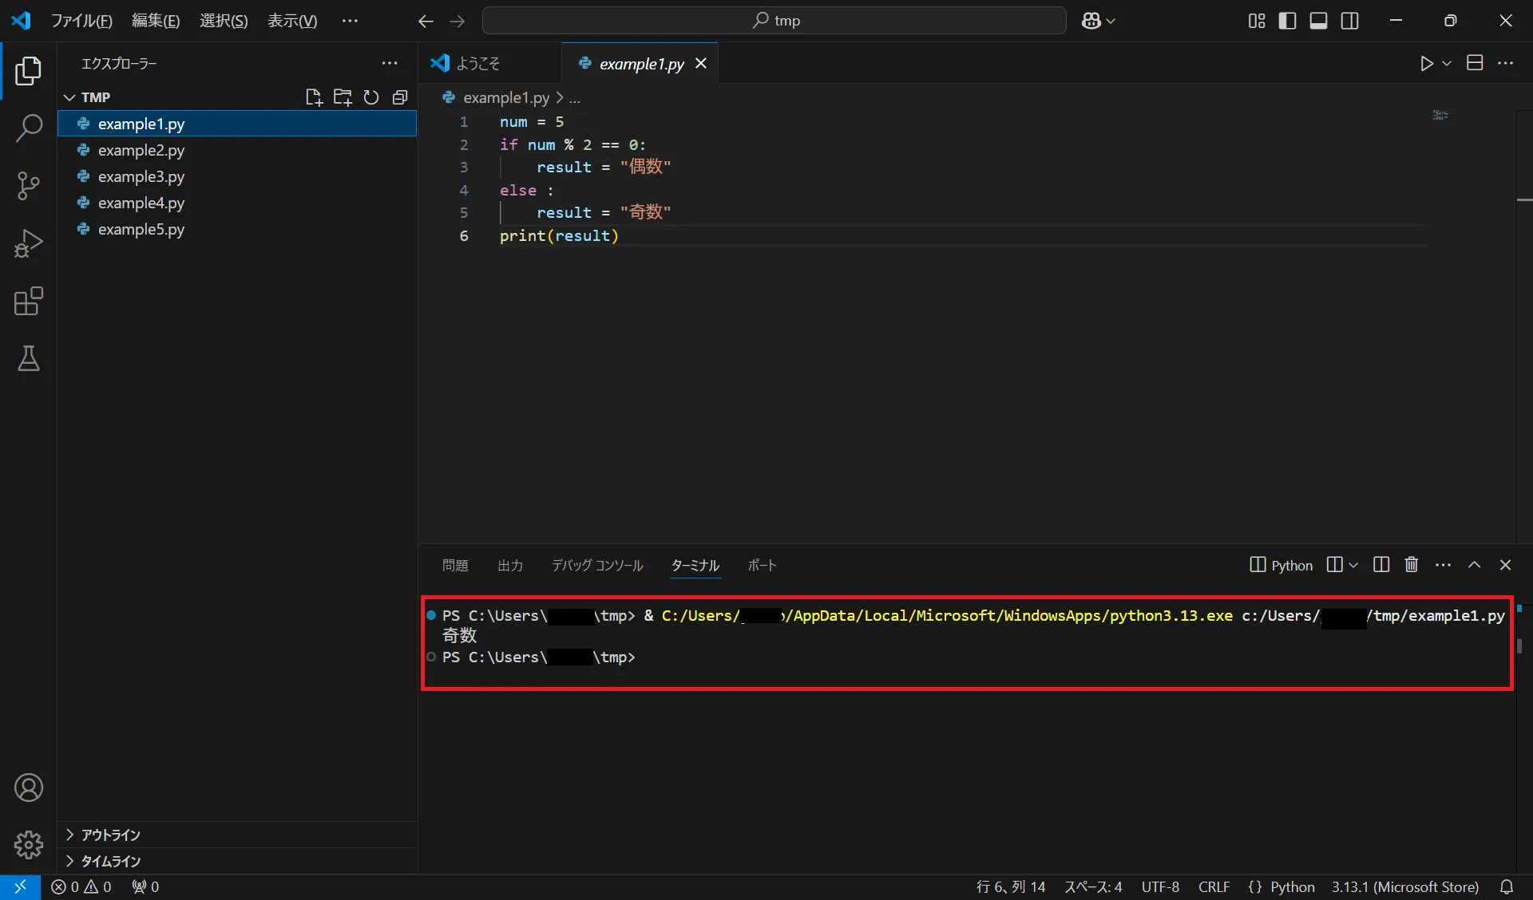Screen dimensions: 1533x900
Task: Open notifications bell in status bar
Action: click(x=1507, y=887)
